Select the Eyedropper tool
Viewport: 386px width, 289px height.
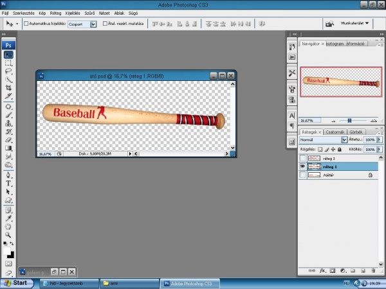[x=8, y=218]
